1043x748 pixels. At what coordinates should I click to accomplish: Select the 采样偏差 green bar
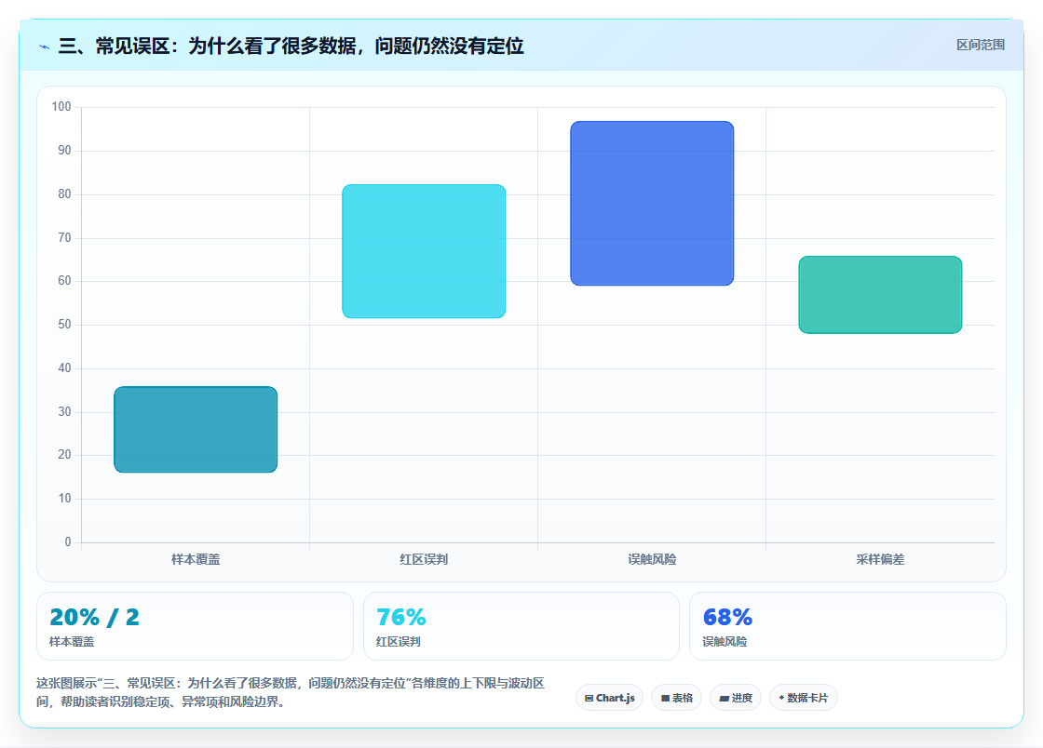[880, 295]
